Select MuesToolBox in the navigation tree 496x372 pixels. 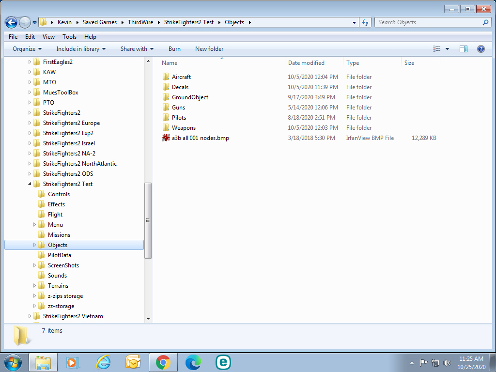tap(61, 93)
